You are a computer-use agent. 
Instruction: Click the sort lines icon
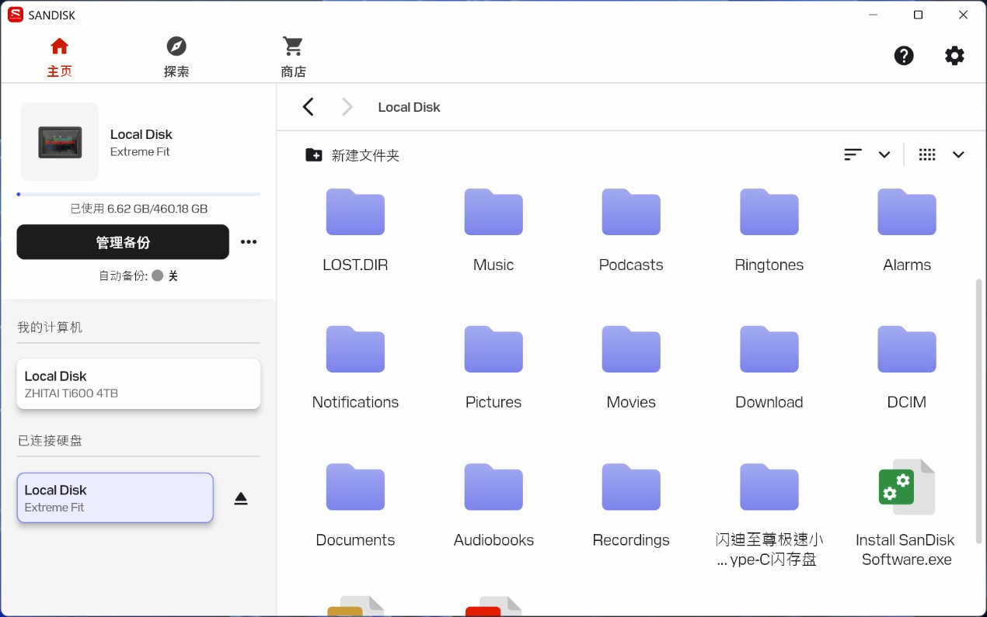point(853,154)
